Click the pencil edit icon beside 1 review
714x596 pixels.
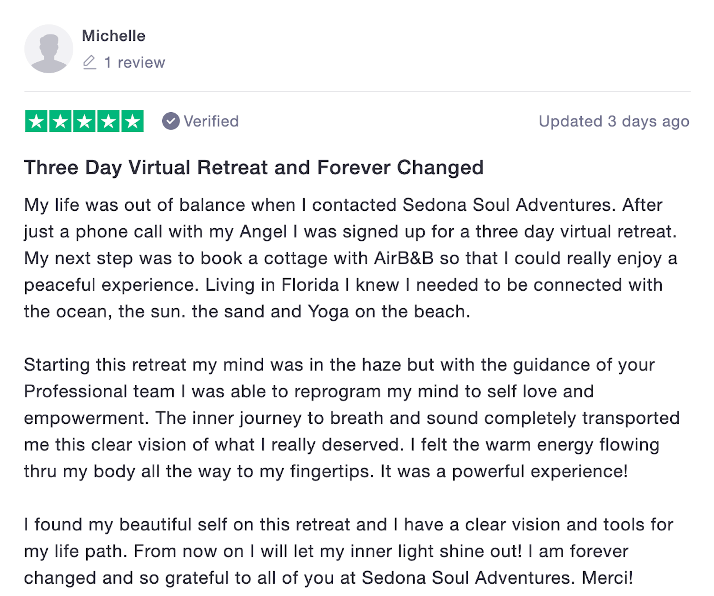pyautogui.click(x=89, y=62)
